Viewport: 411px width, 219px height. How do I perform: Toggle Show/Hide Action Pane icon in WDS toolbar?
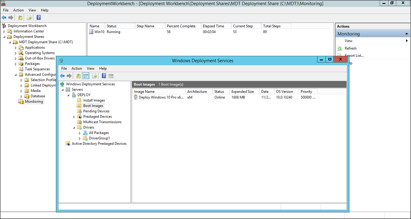click(111, 76)
